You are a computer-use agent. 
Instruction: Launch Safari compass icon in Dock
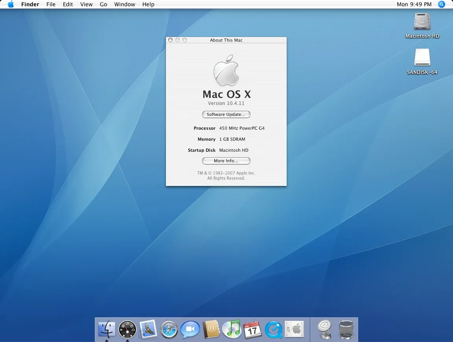pyautogui.click(x=169, y=329)
